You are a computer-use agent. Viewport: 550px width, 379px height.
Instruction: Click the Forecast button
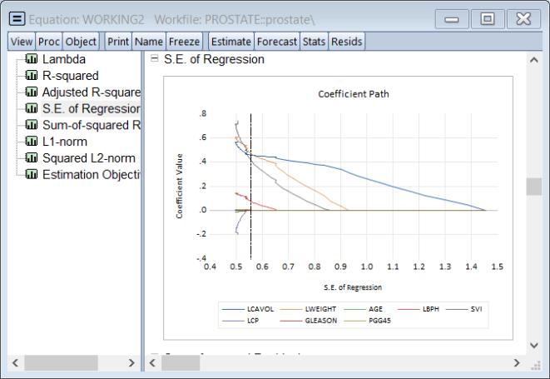[x=278, y=41]
